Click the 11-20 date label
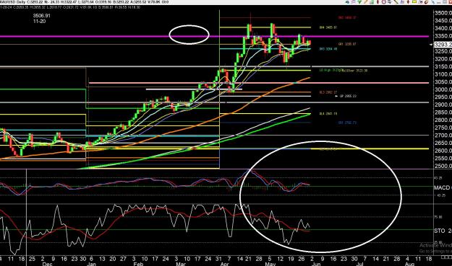Image resolution: width=452 pixels, height=266 pixels. (x=39, y=21)
